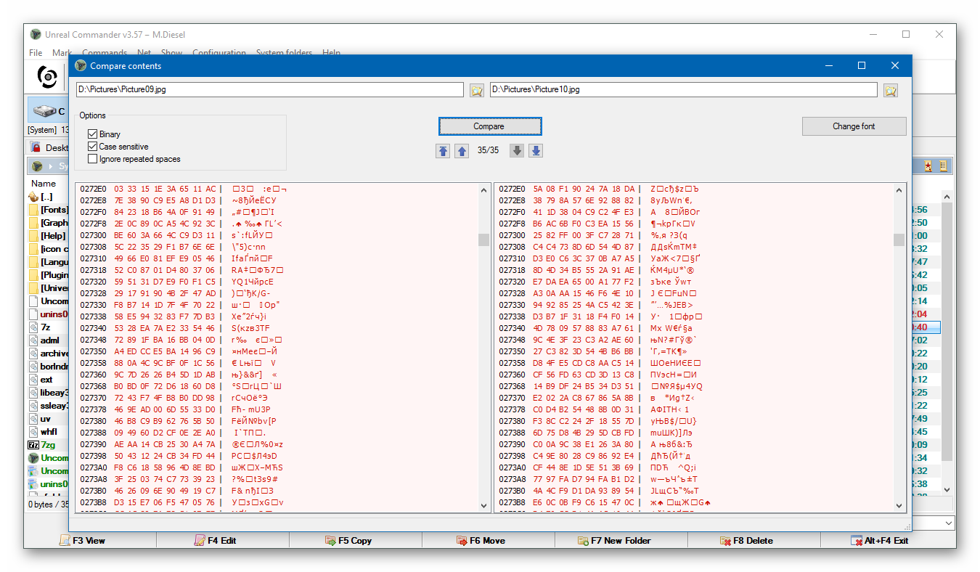Select the adml file icon
The height and width of the screenshot is (572, 980).
(x=33, y=340)
